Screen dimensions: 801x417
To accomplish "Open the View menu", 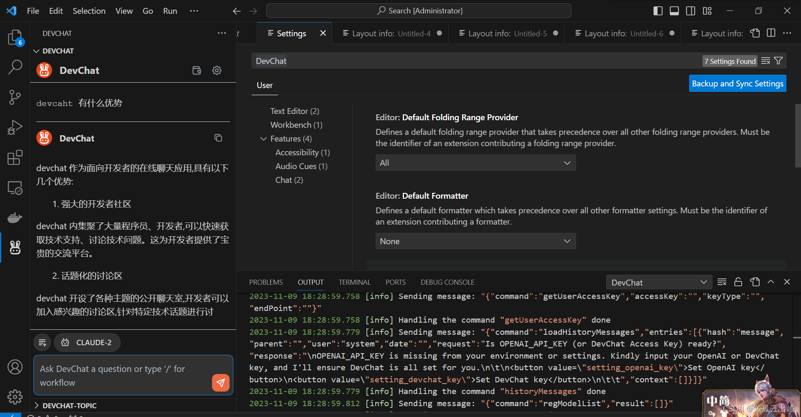I will (x=124, y=11).
